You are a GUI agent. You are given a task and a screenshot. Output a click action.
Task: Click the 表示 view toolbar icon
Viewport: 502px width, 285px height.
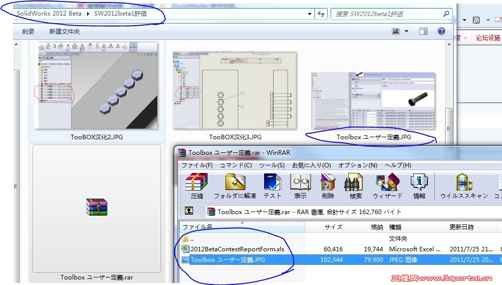pyautogui.click(x=300, y=182)
